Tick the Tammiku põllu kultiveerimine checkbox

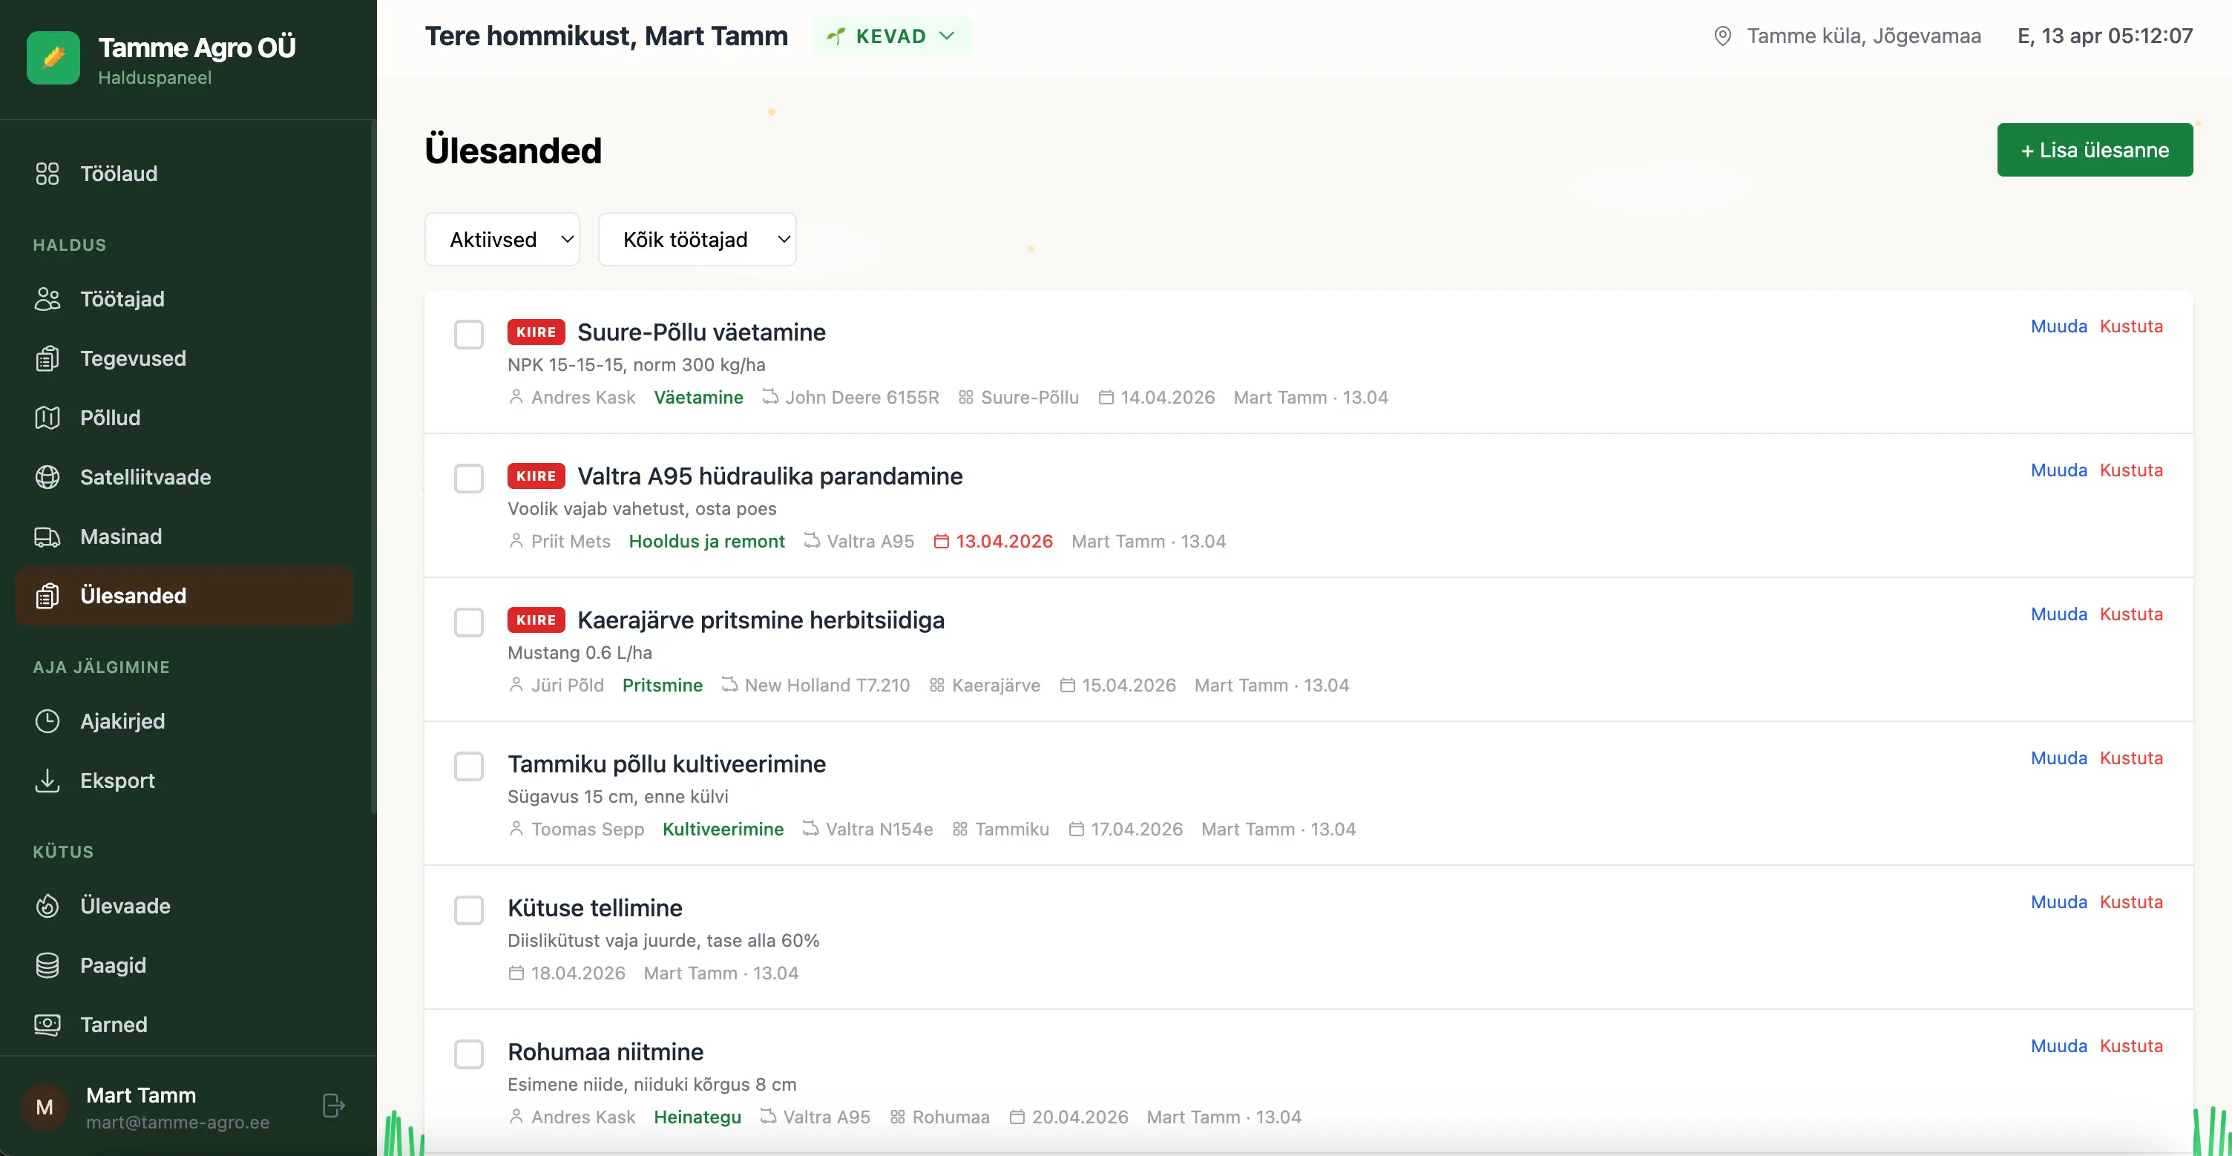pyautogui.click(x=469, y=766)
